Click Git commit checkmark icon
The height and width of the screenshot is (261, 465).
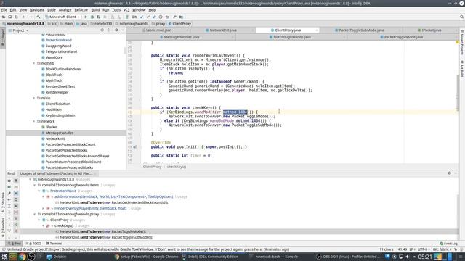(148, 17)
